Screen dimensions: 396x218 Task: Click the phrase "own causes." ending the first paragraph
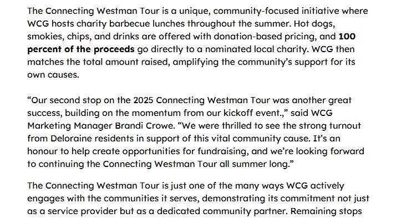[53, 75]
